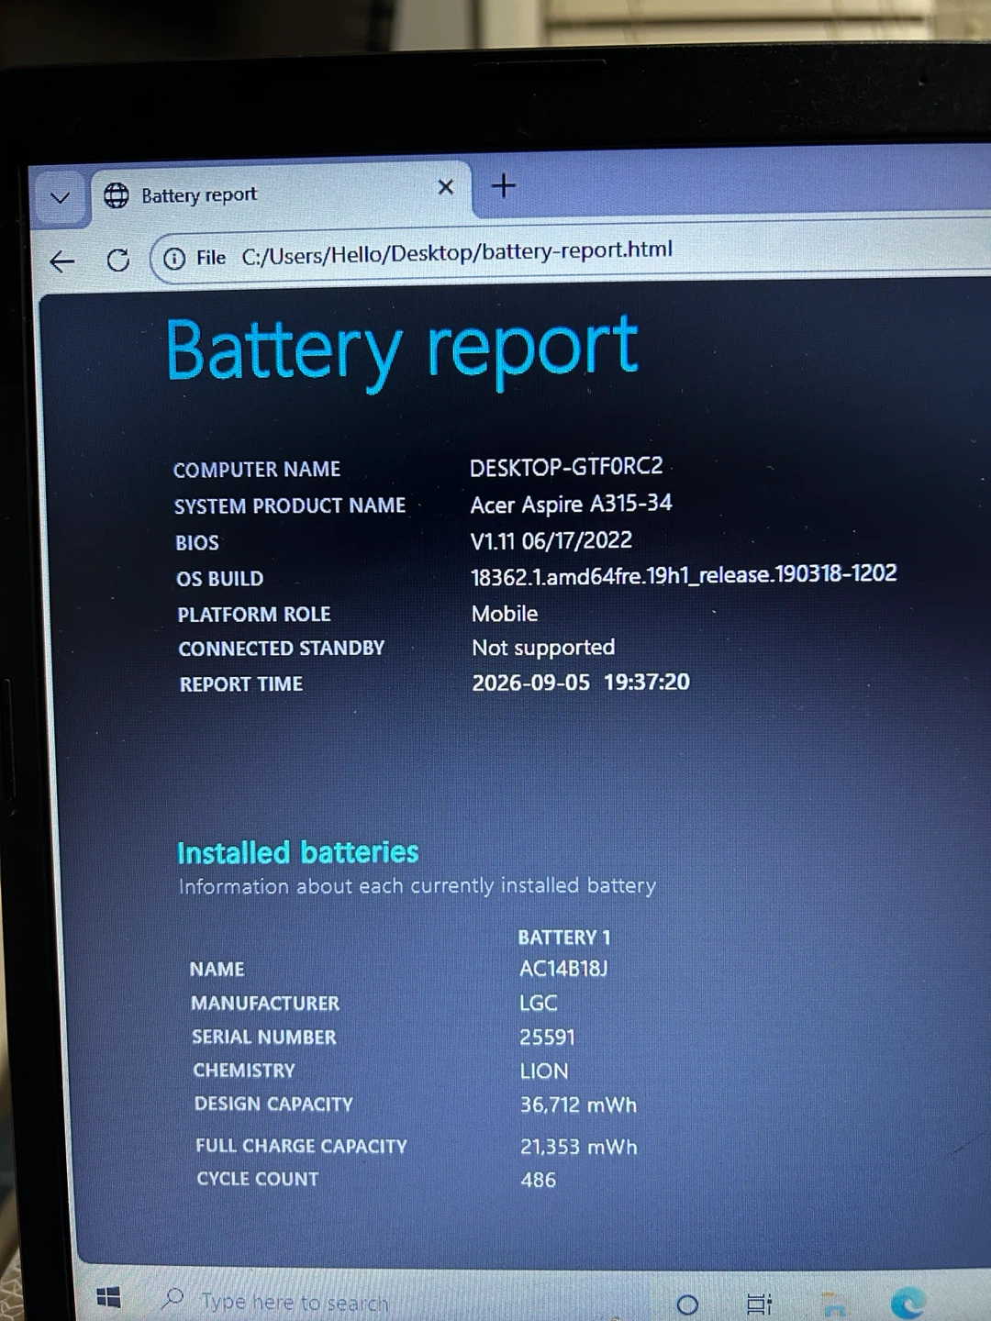Click the REPORT TIME label
991x1321 pixels.
click(x=240, y=684)
